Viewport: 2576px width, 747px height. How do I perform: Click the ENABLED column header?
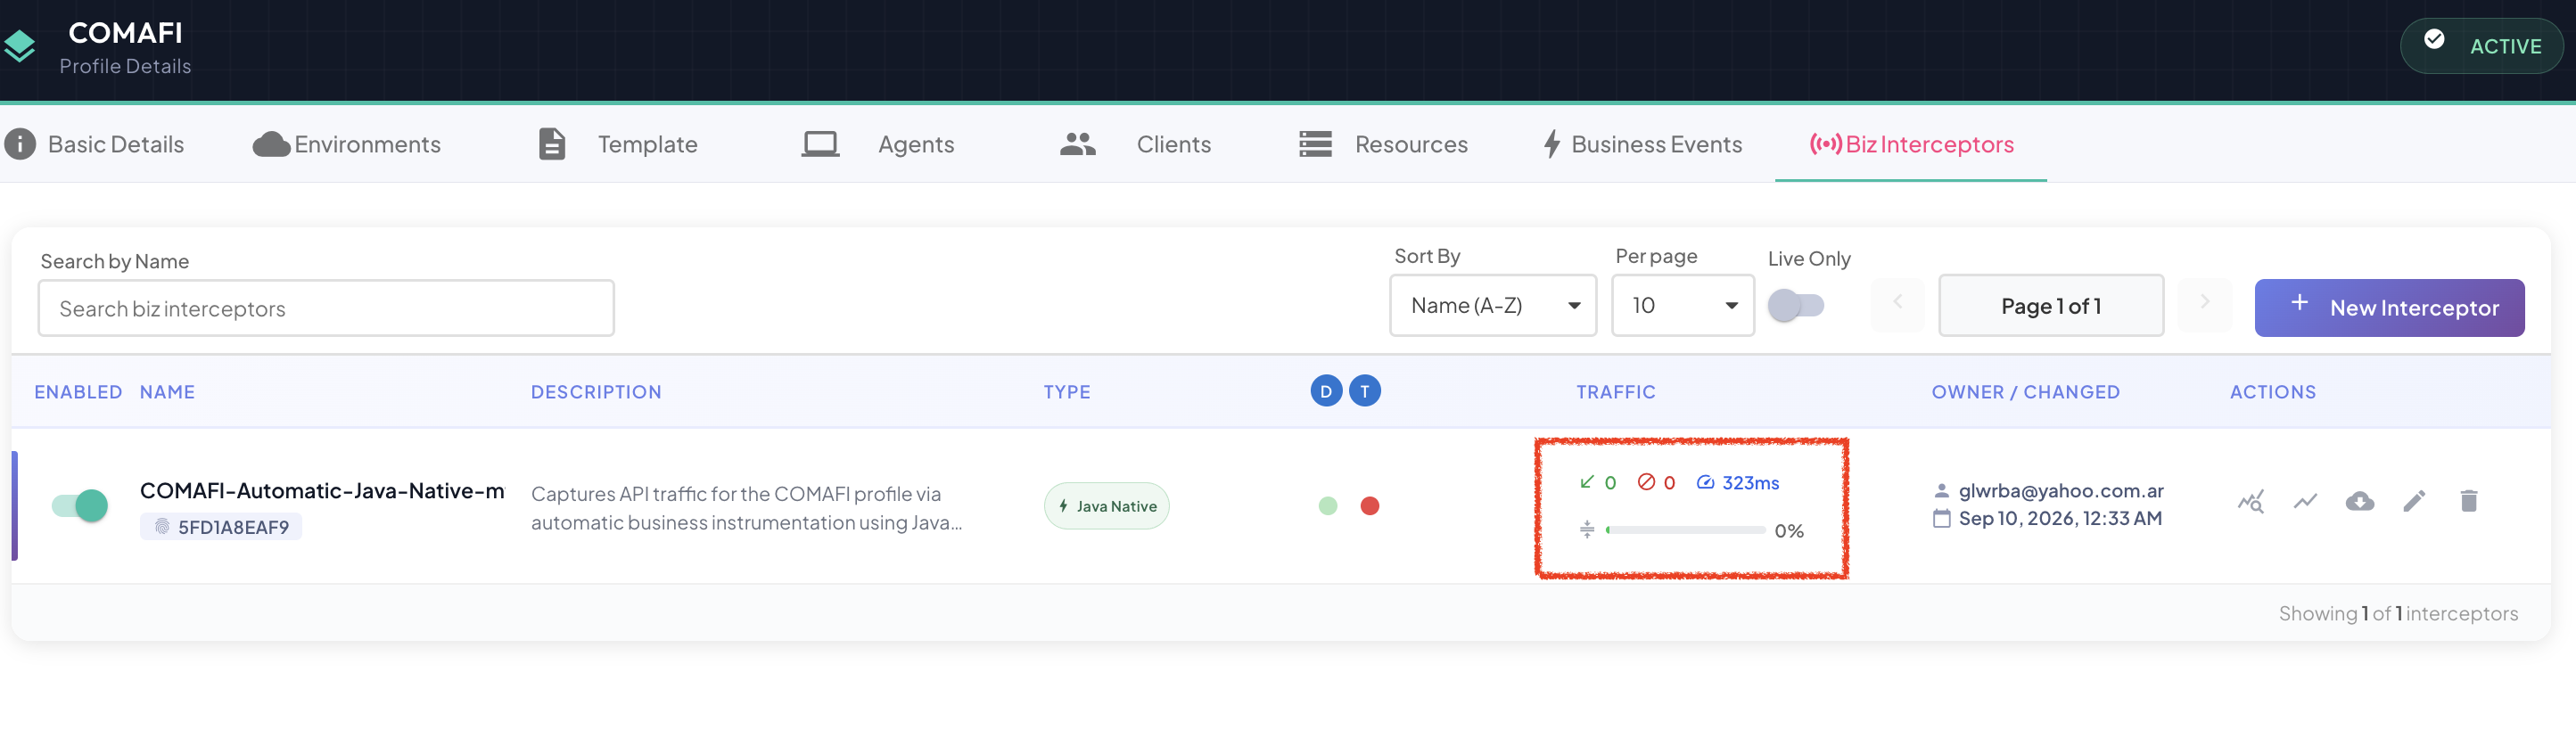tap(78, 392)
